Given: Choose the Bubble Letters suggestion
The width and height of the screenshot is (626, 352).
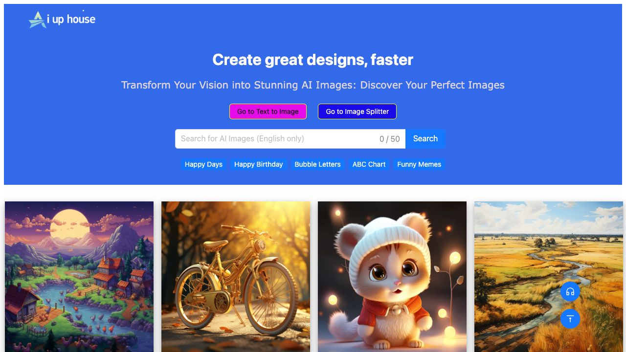Looking at the screenshot, I should [x=317, y=164].
